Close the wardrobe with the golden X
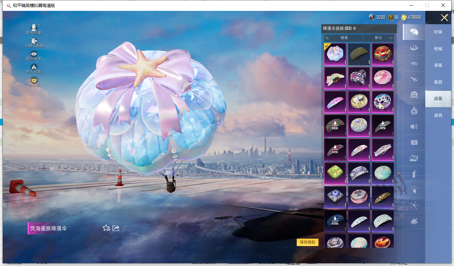454x266 pixels. [x=444, y=18]
